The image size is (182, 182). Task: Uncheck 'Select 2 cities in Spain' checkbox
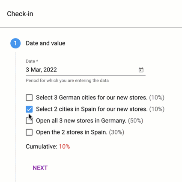29,109
